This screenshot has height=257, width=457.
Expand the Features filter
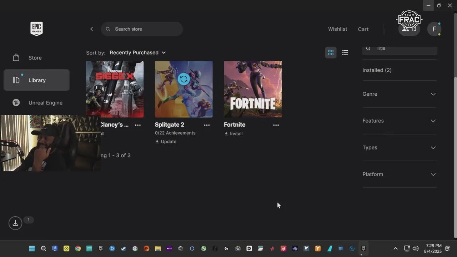400,121
